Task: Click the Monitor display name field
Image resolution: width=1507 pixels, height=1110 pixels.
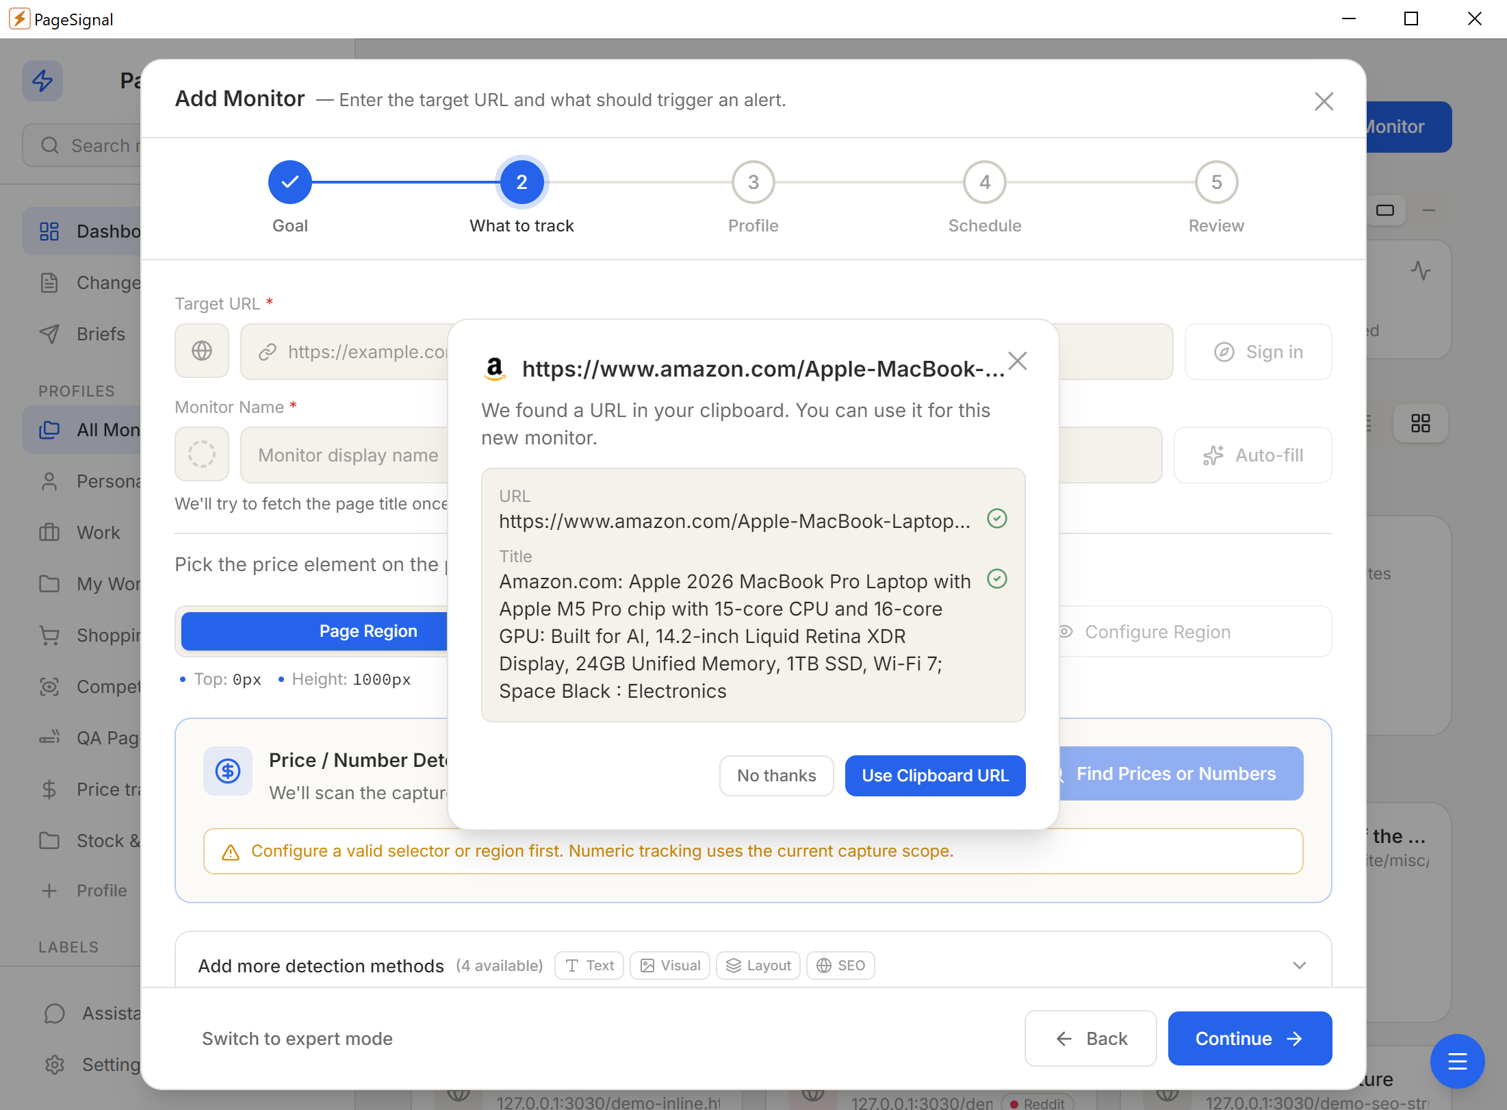Action: (345, 455)
